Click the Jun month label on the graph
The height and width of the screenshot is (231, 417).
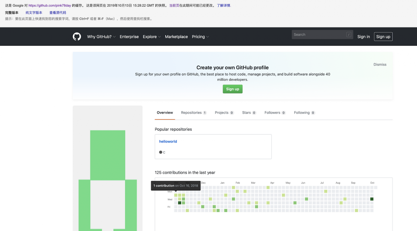(303, 183)
